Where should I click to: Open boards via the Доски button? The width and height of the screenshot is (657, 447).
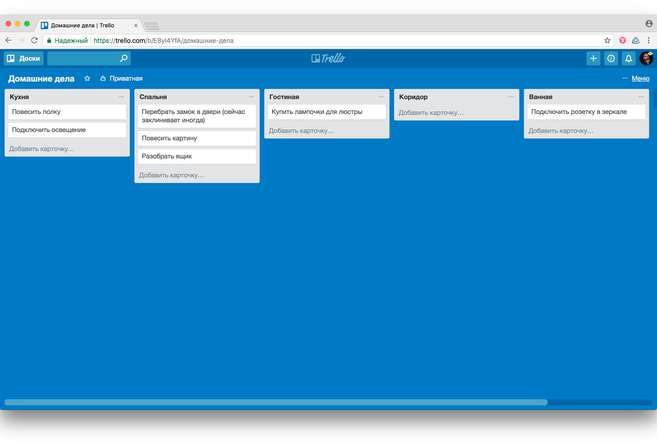pos(23,58)
